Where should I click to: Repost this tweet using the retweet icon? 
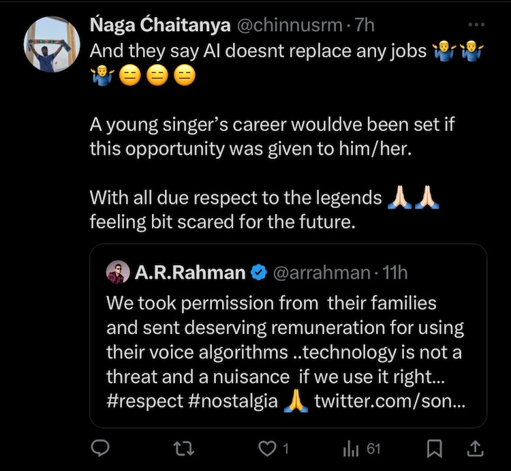[184, 449]
